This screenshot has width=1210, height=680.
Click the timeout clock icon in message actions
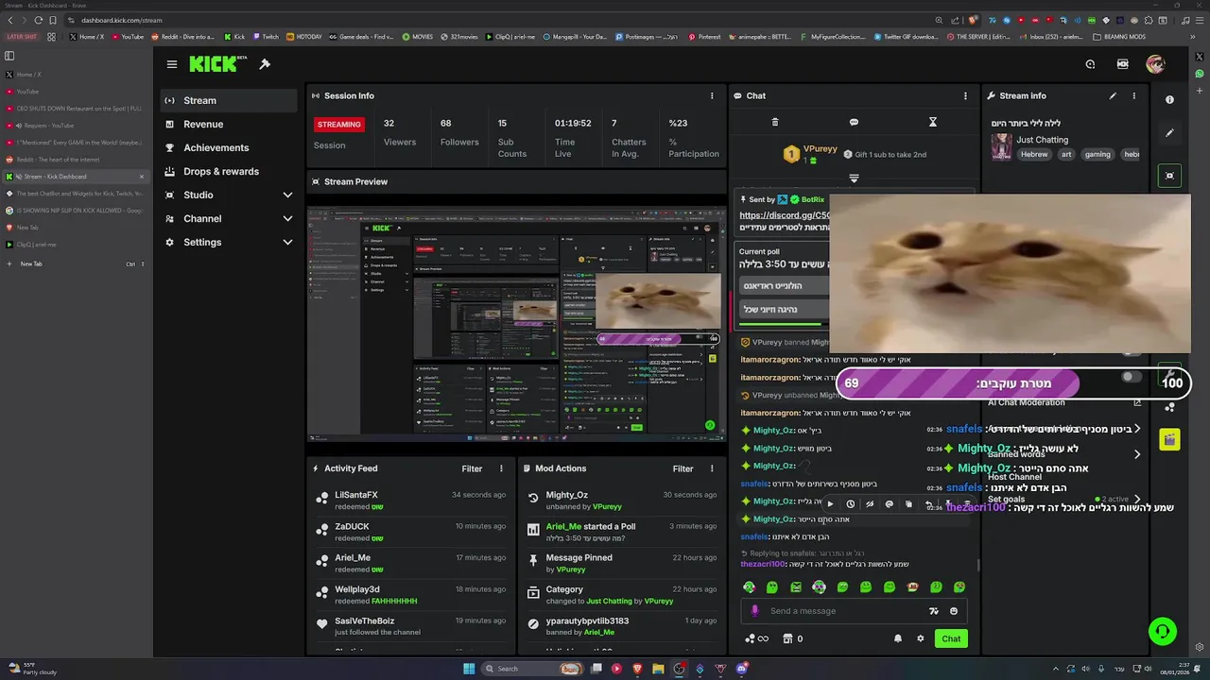pyautogui.click(x=850, y=504)
